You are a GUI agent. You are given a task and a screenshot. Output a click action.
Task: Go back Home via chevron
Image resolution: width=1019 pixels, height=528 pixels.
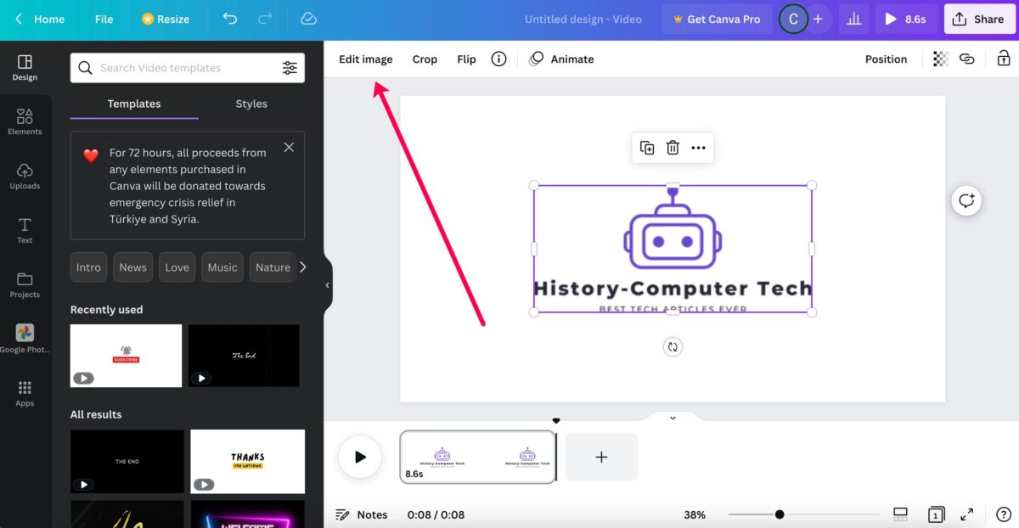[x=40, y=19]
